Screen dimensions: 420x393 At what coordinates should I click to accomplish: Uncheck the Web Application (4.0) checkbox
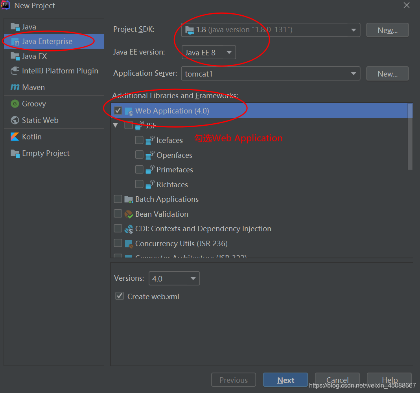(x=118, y=111)
